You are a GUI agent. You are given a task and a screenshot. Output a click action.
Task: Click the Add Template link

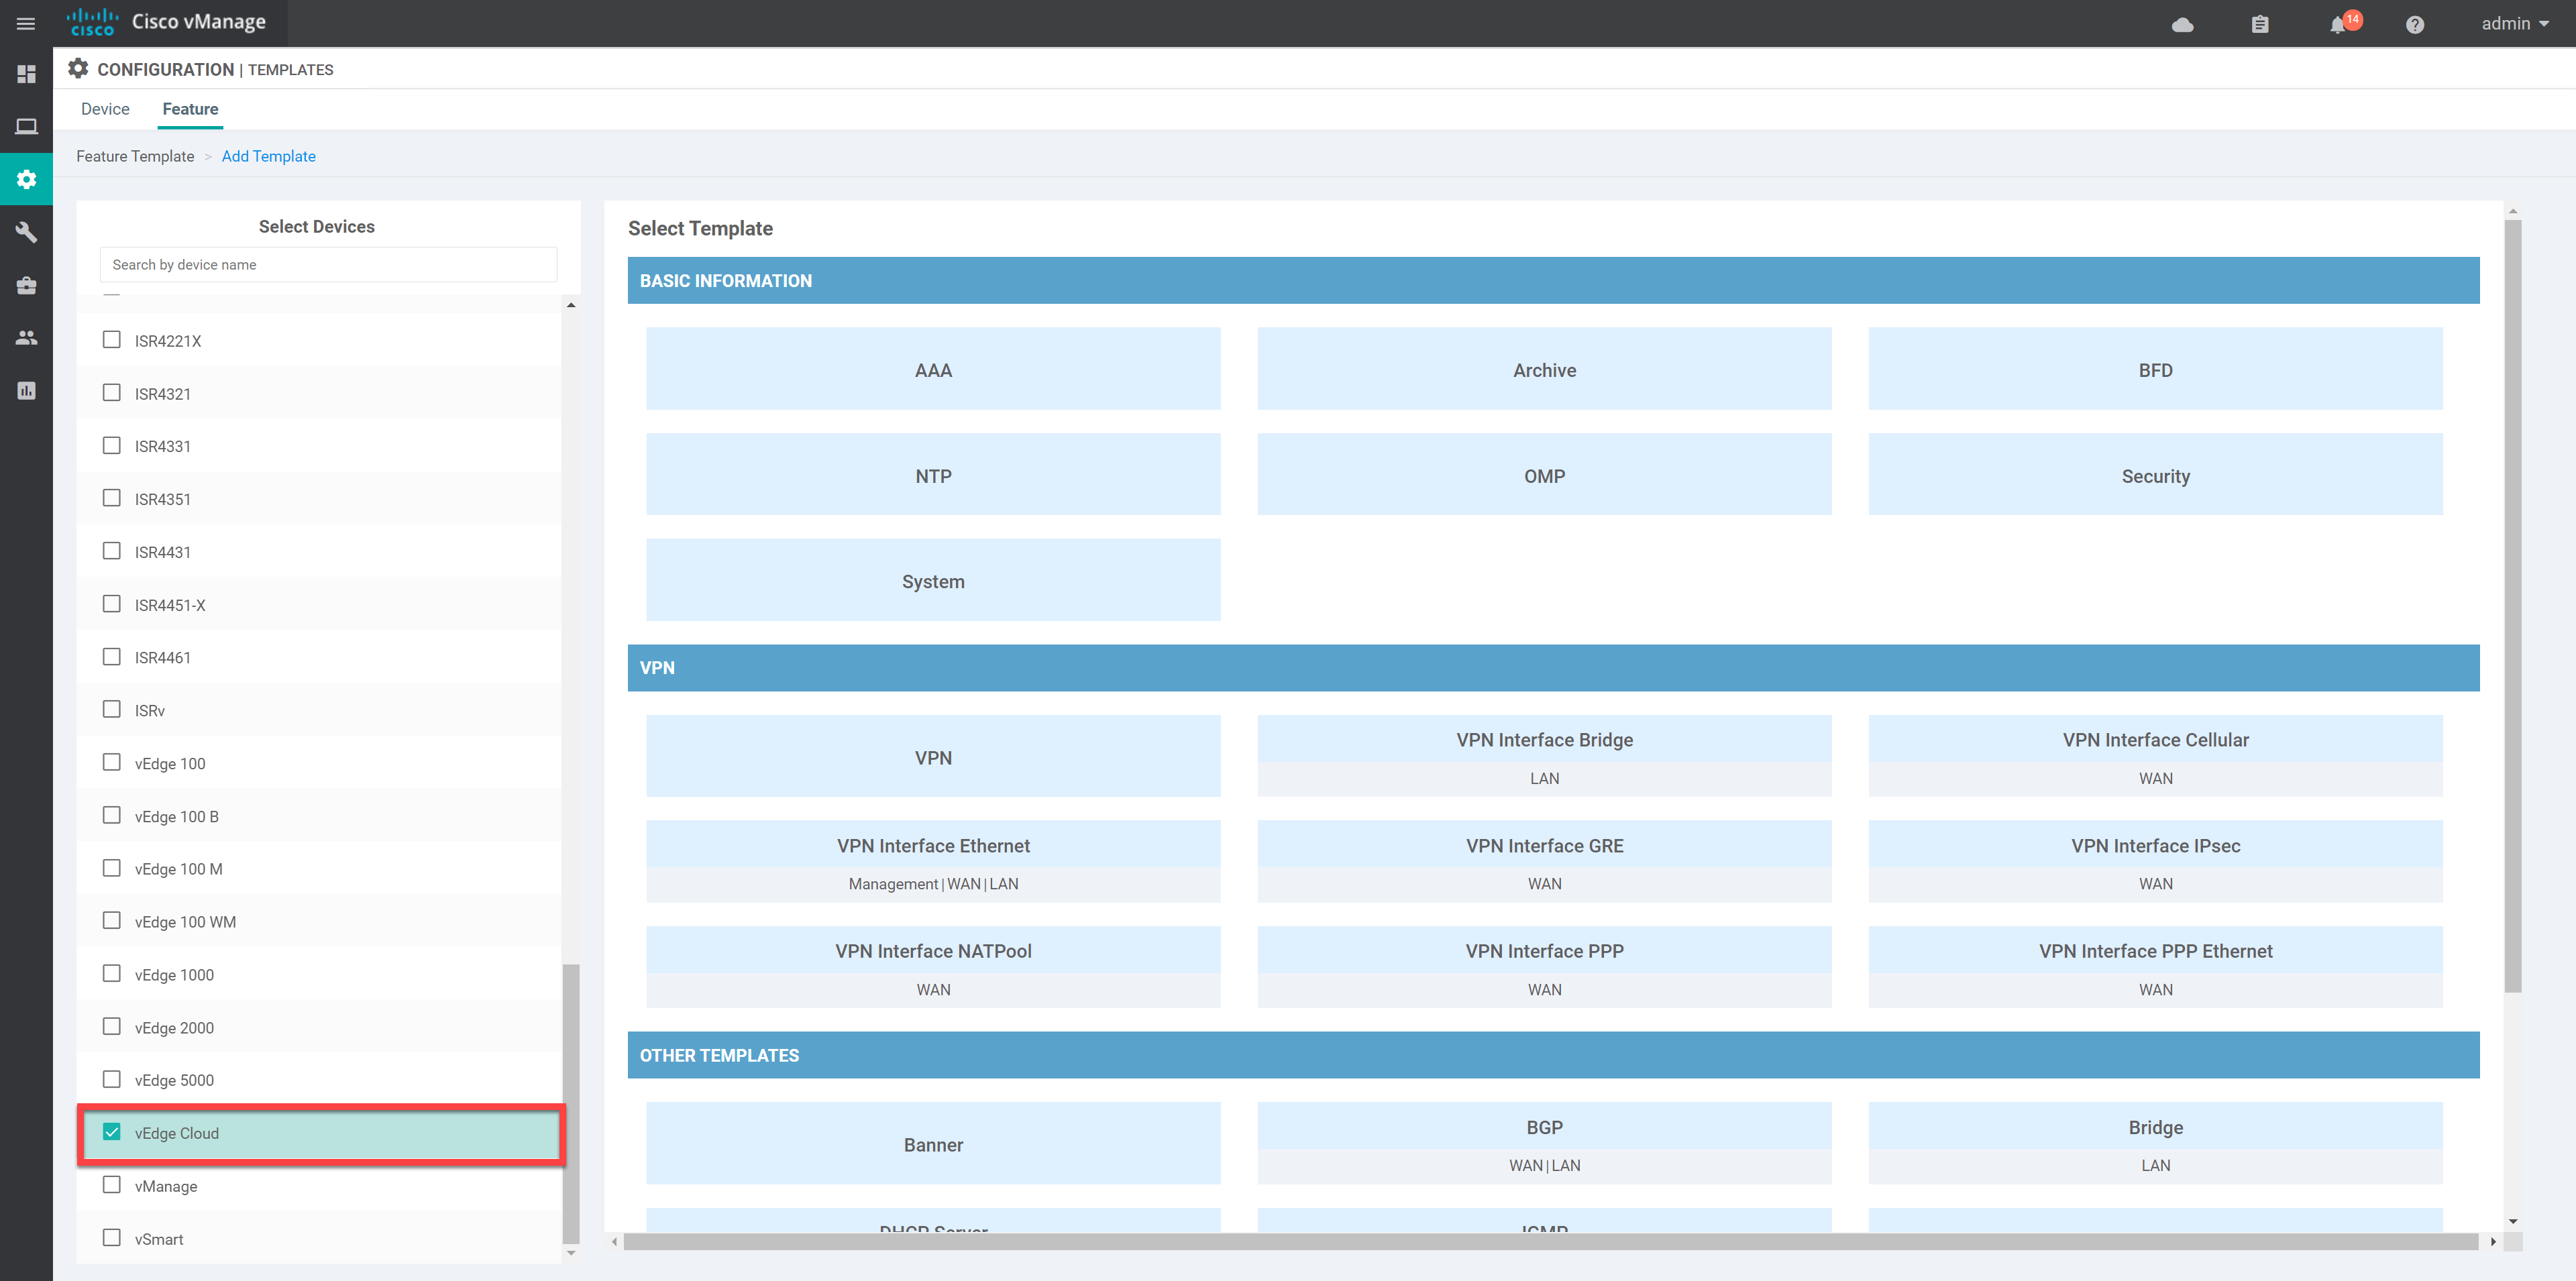tap(268, 156)
